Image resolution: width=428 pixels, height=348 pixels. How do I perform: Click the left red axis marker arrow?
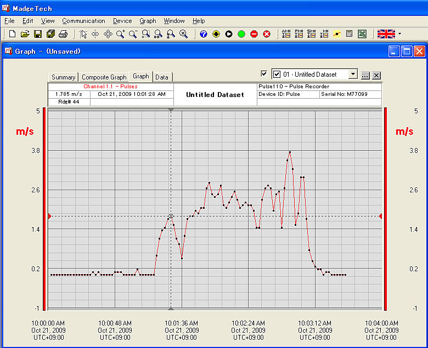pyautogui.click(x=49, y=216)
